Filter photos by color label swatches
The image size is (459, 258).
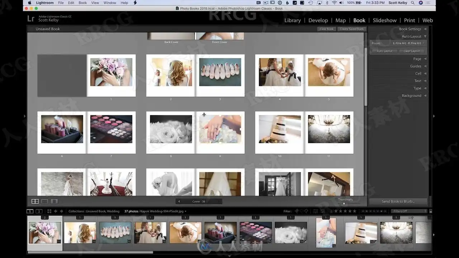pyautogui.click(x=374, y=211)
